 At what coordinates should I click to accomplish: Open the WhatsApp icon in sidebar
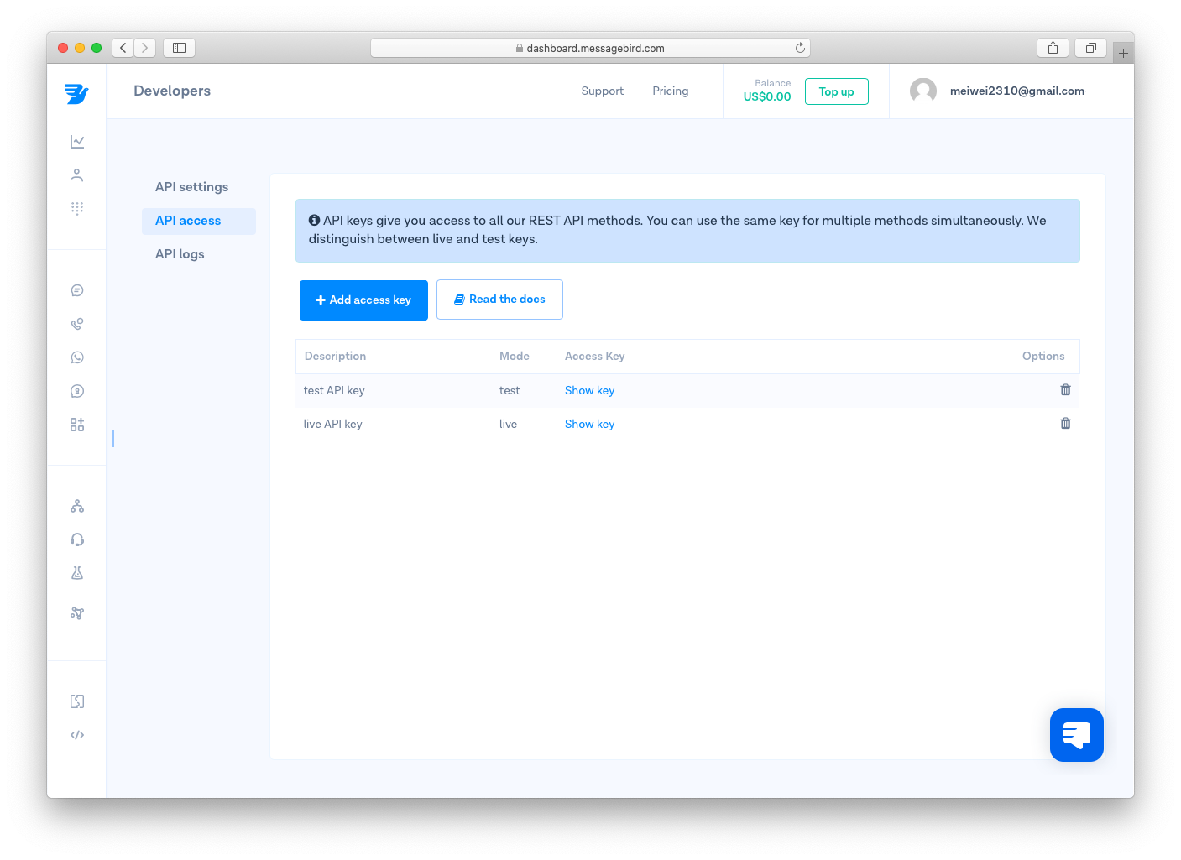(x=77, y=357)
